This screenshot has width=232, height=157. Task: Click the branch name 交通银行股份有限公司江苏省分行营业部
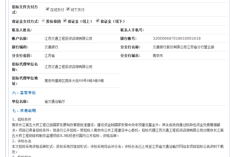tap(183, 47)
